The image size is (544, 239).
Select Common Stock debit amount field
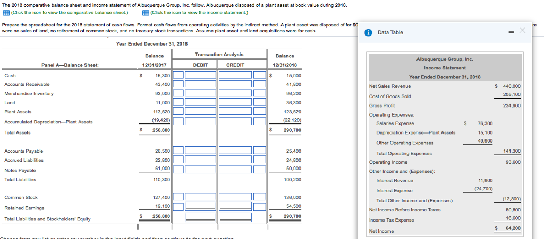[201, 197]
